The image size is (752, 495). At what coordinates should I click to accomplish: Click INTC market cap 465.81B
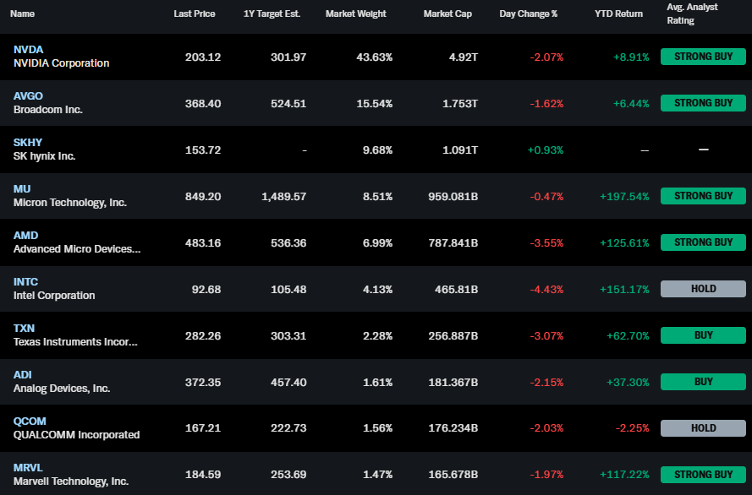[x=457, y=289]
